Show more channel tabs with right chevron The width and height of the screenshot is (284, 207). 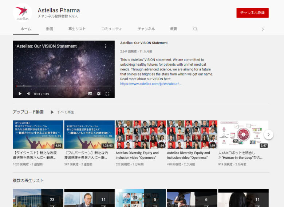[263, 29]
